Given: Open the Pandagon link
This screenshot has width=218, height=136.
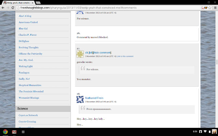Looking at the screenshot, I should click(x=24, y=72).
